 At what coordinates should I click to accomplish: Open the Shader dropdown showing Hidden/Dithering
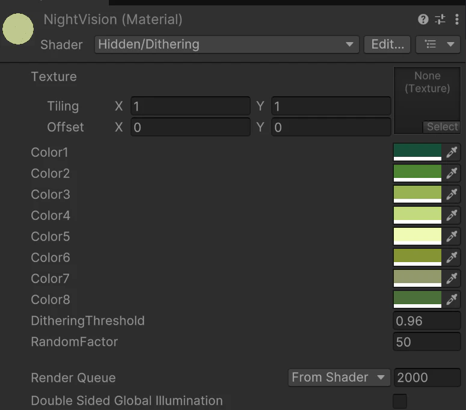point(227,44)
